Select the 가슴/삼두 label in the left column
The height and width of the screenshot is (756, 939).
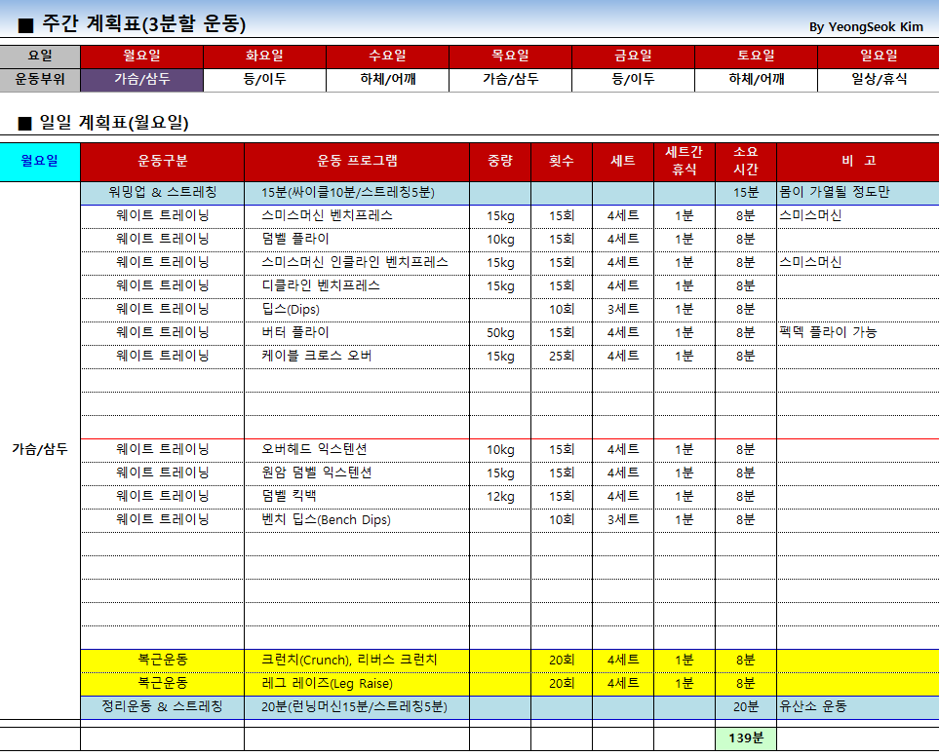40,449
